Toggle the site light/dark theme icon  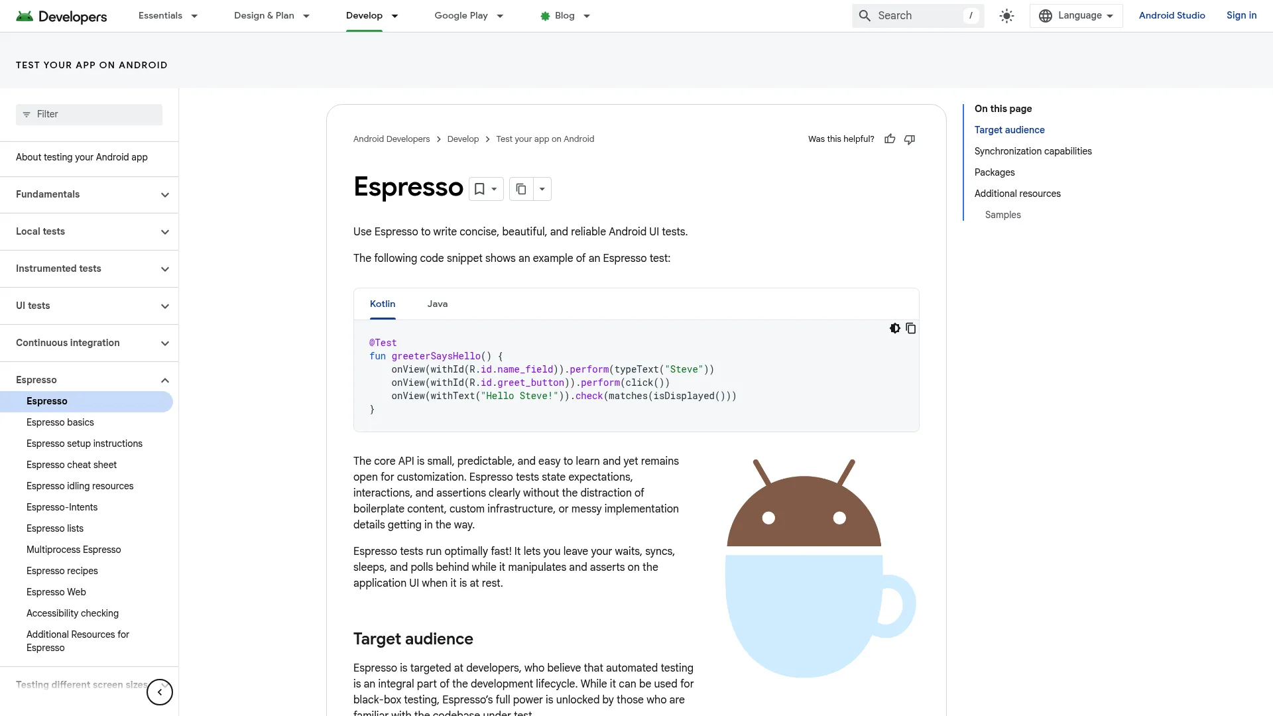pos(1006,16)
